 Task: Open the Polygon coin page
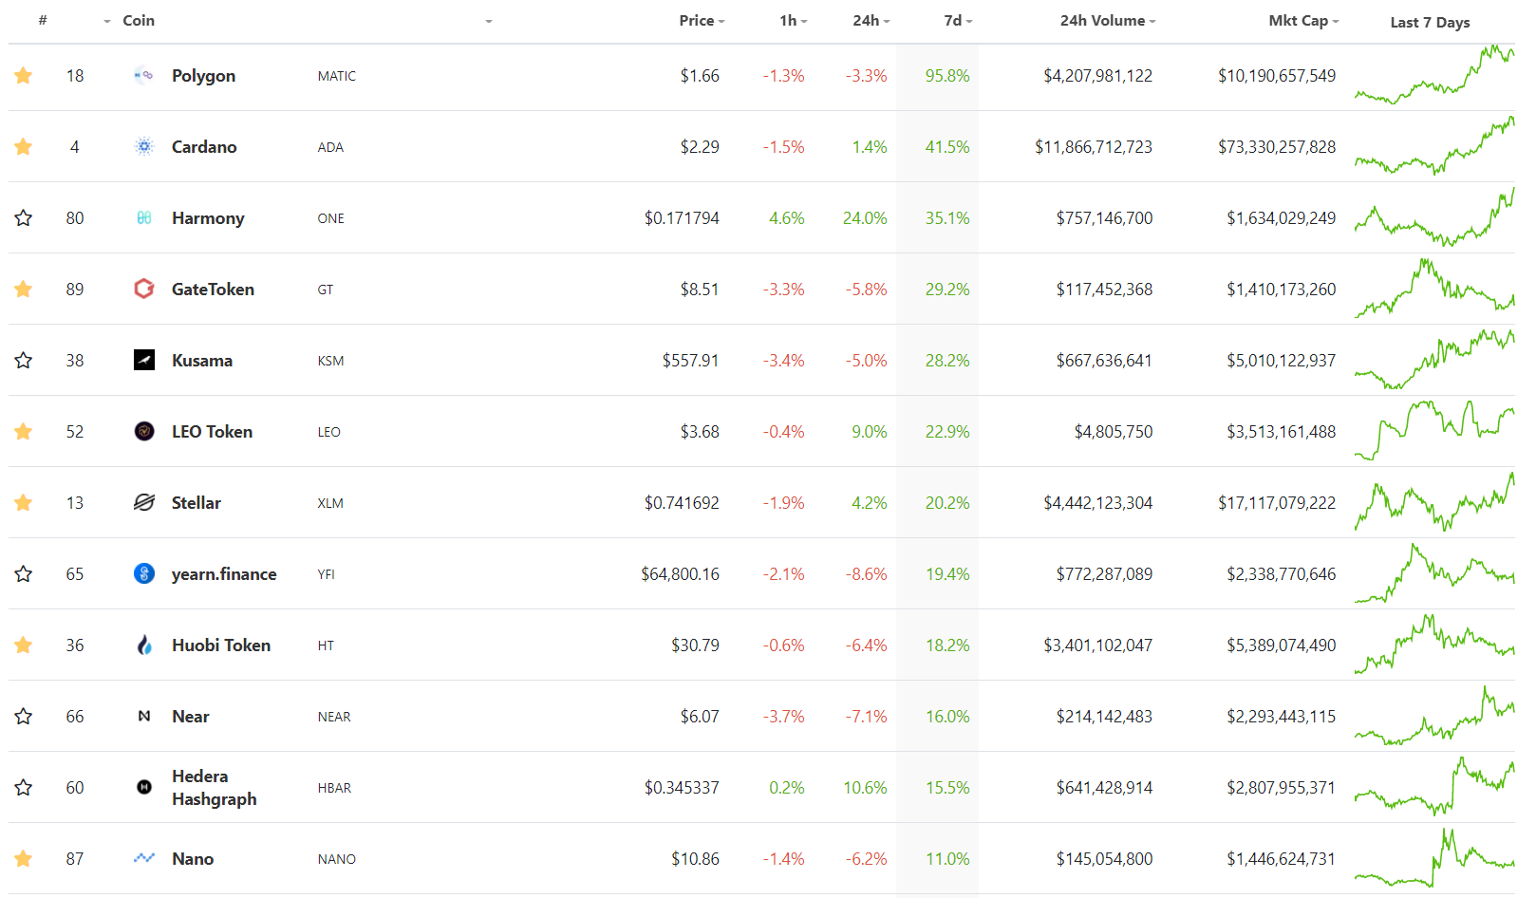[203, 75]
